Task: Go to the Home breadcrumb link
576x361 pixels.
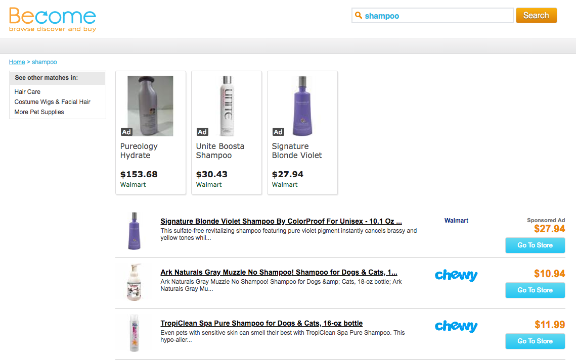Action: coord(17,62)
